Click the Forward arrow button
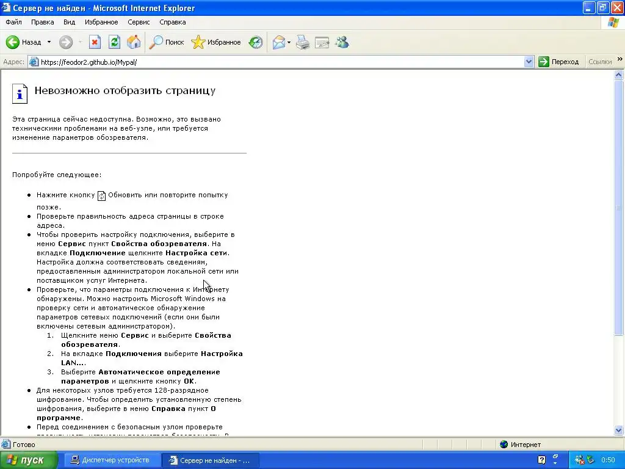Screen dimensions: 625x469 click(66, 42)
